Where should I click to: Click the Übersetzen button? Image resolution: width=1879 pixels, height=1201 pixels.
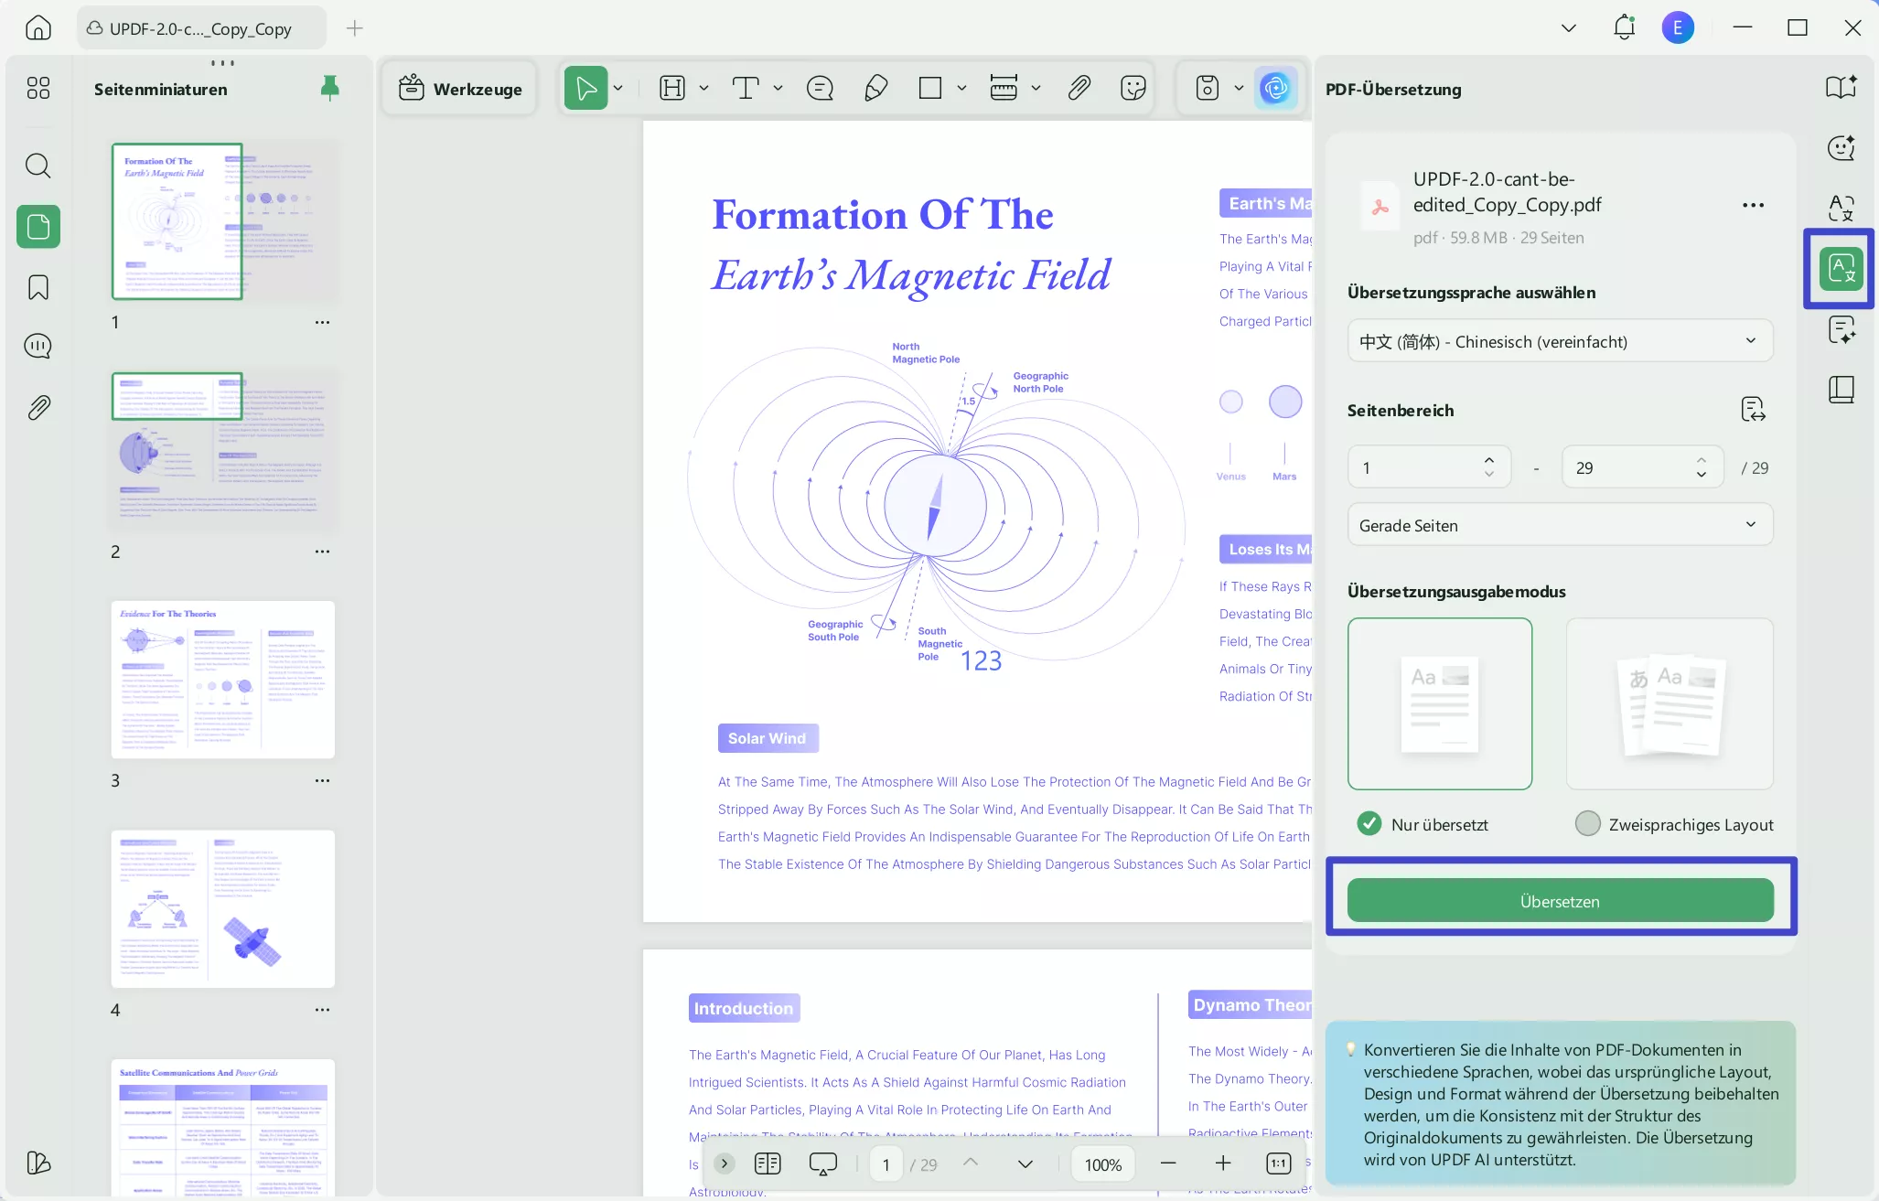[x=1560, y=901]
